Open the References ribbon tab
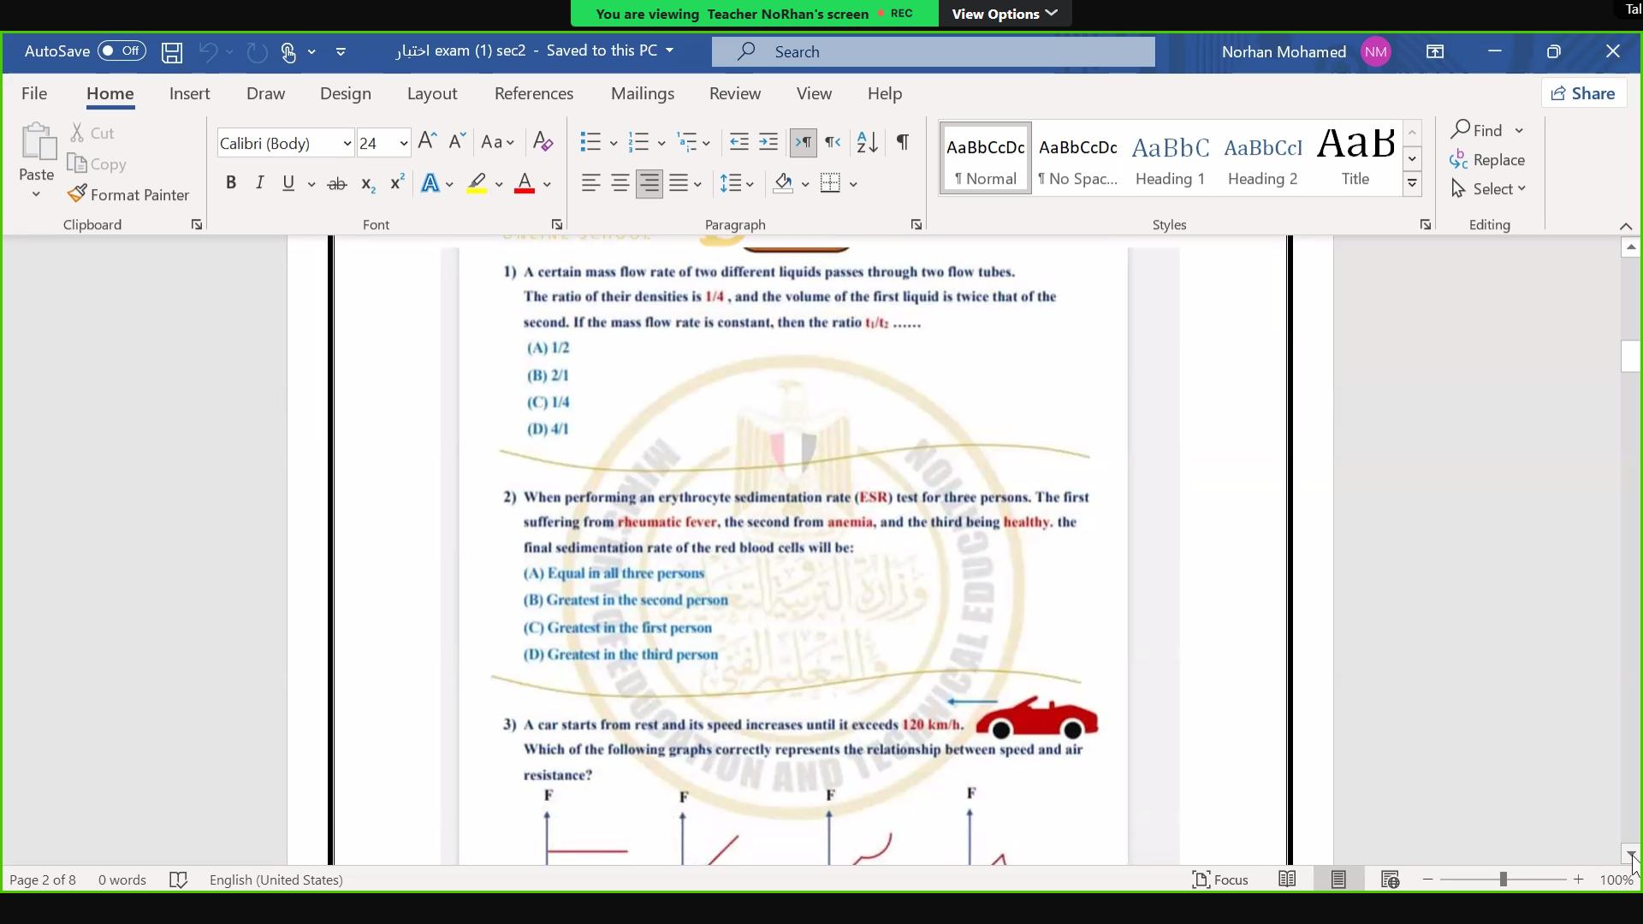The image size is (1643, 924). click(x=533, y=93)
